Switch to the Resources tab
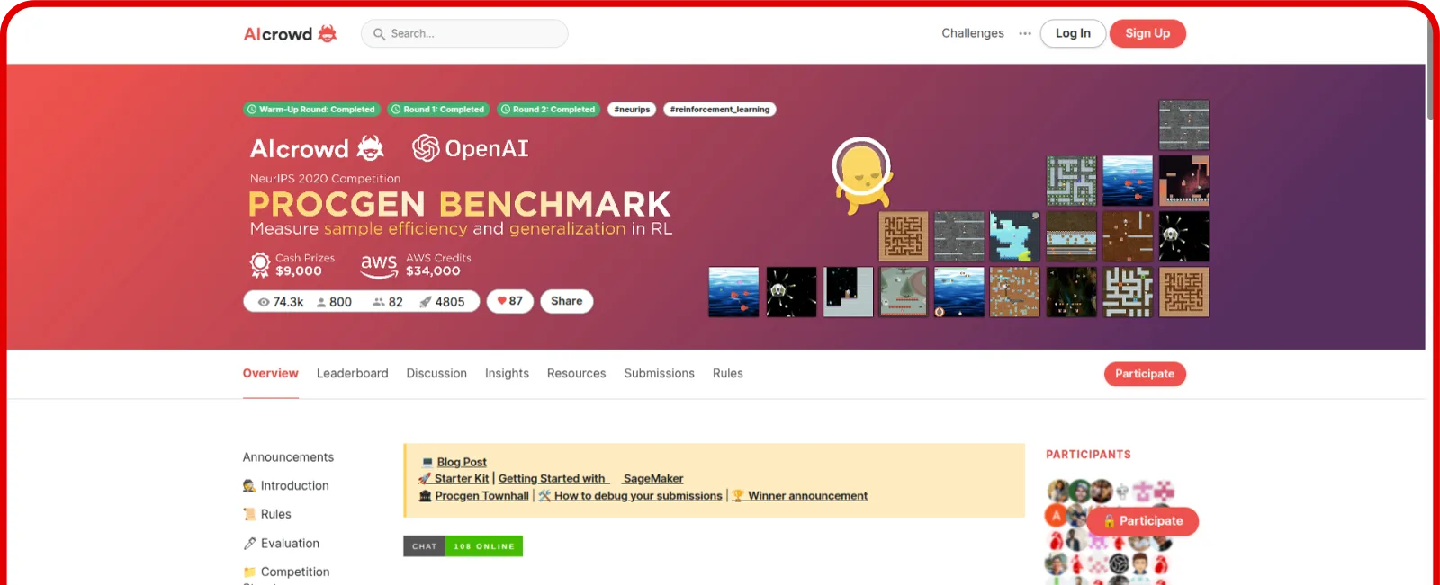 coord(577,374)
